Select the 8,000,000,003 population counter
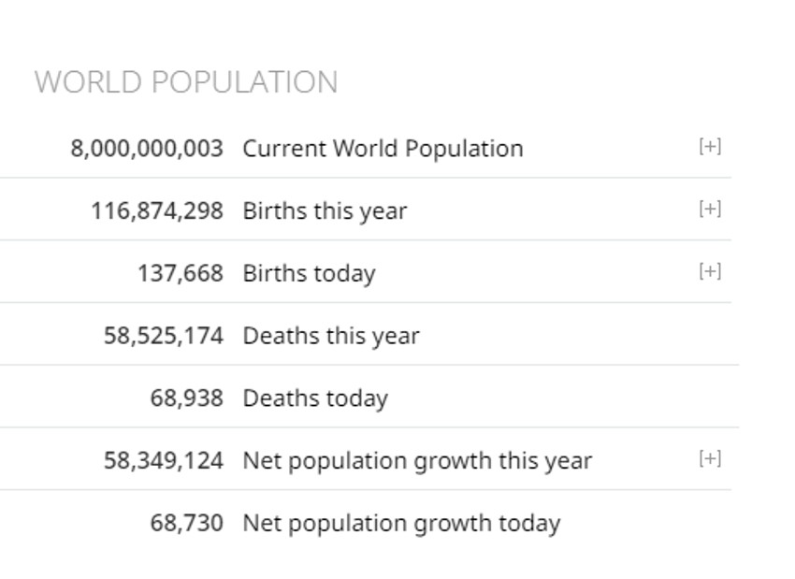 coord(147,149)
